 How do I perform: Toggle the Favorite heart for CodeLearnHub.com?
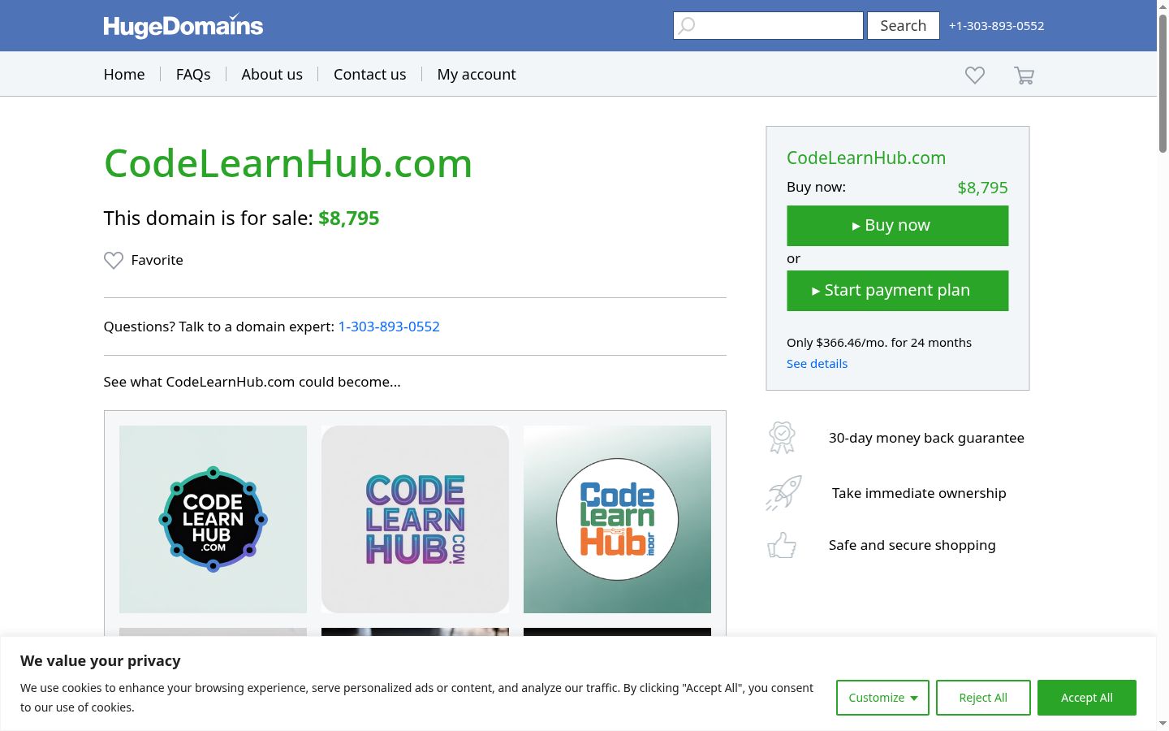pyautogui.click(x=114, y=260)
